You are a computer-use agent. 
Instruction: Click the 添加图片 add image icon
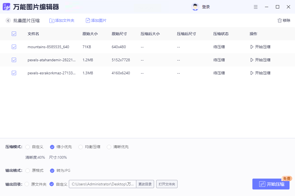[x=88, y=20]
